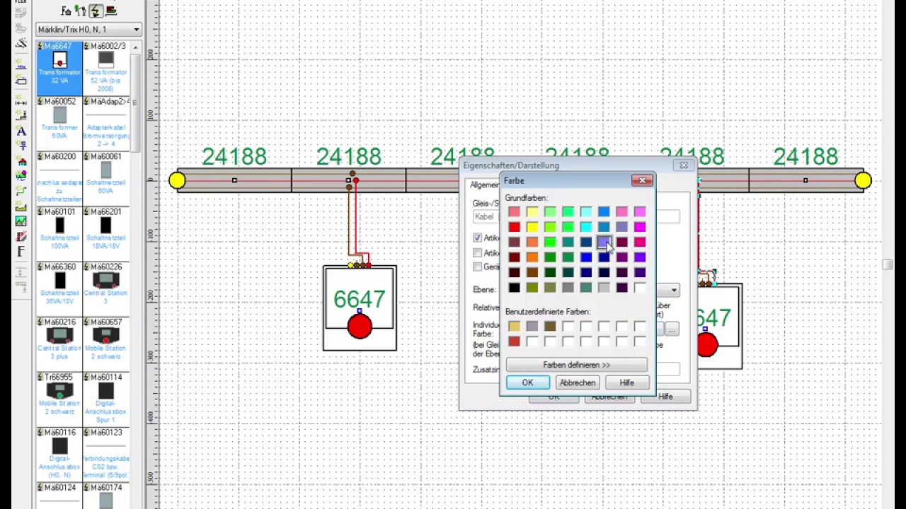
Task: Uncheck the ticked Artik checkbox
Action: tap(477, 238)
